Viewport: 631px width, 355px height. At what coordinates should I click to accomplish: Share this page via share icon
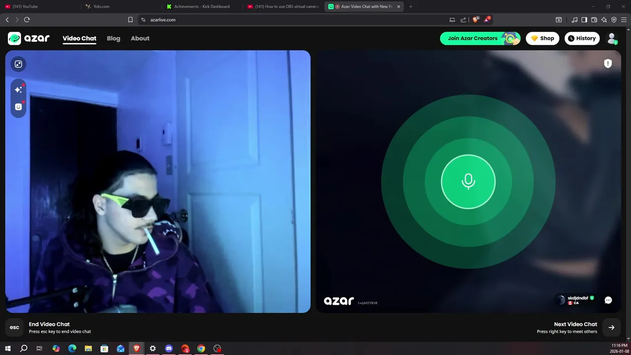point(463,20)
